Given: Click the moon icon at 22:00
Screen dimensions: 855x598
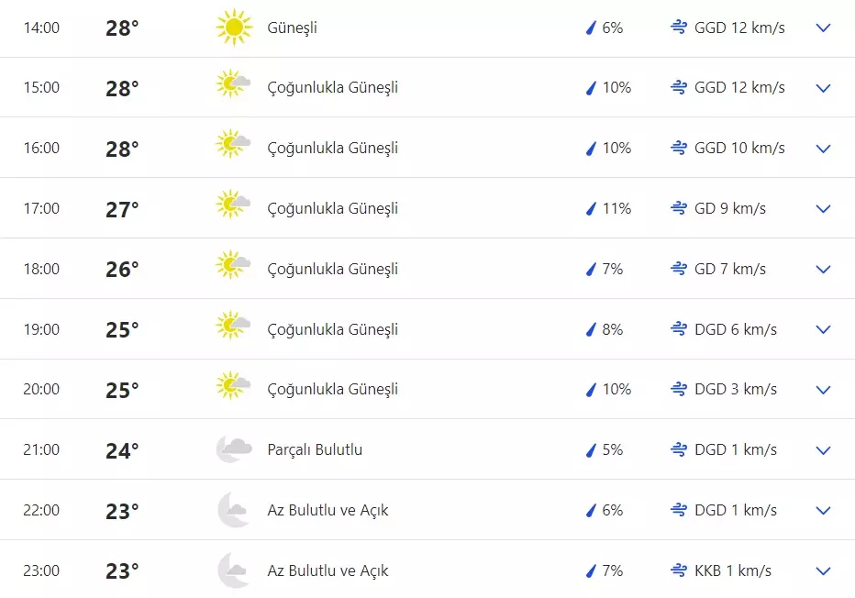Looking at the screenshot, I should coord(233,510).
